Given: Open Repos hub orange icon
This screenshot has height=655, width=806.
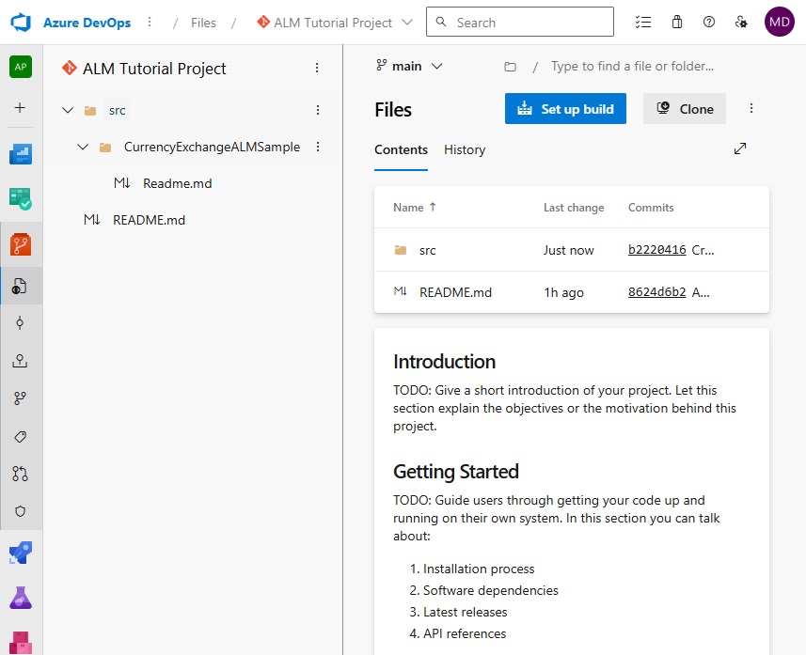Looking at the screenshot, I should coord(21,244).
